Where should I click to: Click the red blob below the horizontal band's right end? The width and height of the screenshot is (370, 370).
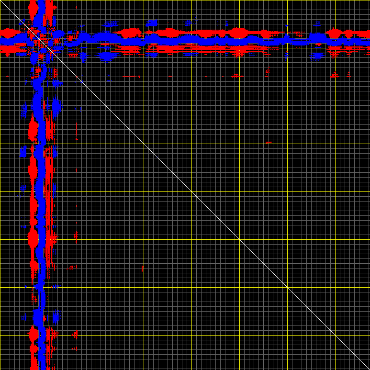(334, 74)
